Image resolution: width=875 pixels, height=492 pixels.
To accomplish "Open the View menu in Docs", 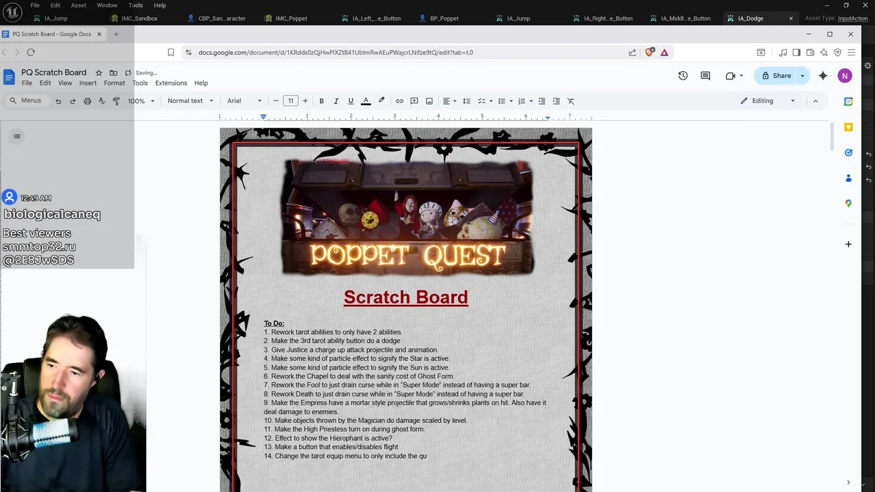I will tap(65, 83).
